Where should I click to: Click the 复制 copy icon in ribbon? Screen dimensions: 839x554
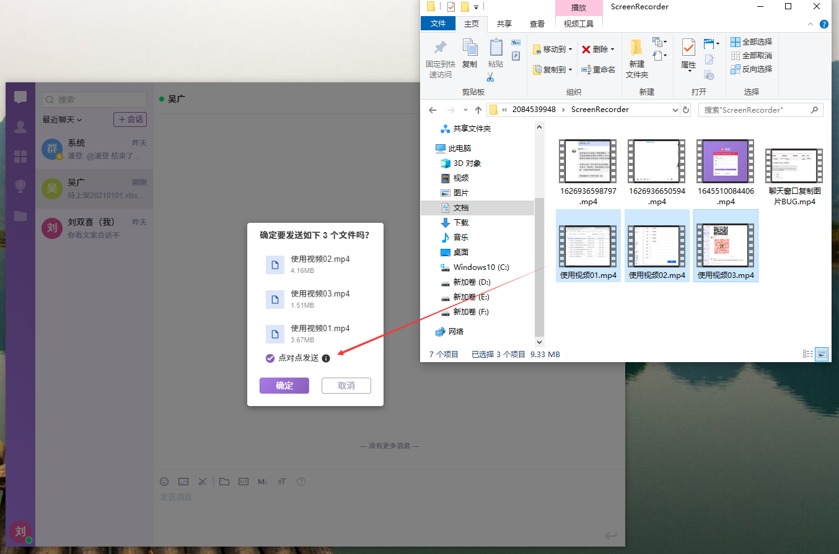click(x=470, y=47)
